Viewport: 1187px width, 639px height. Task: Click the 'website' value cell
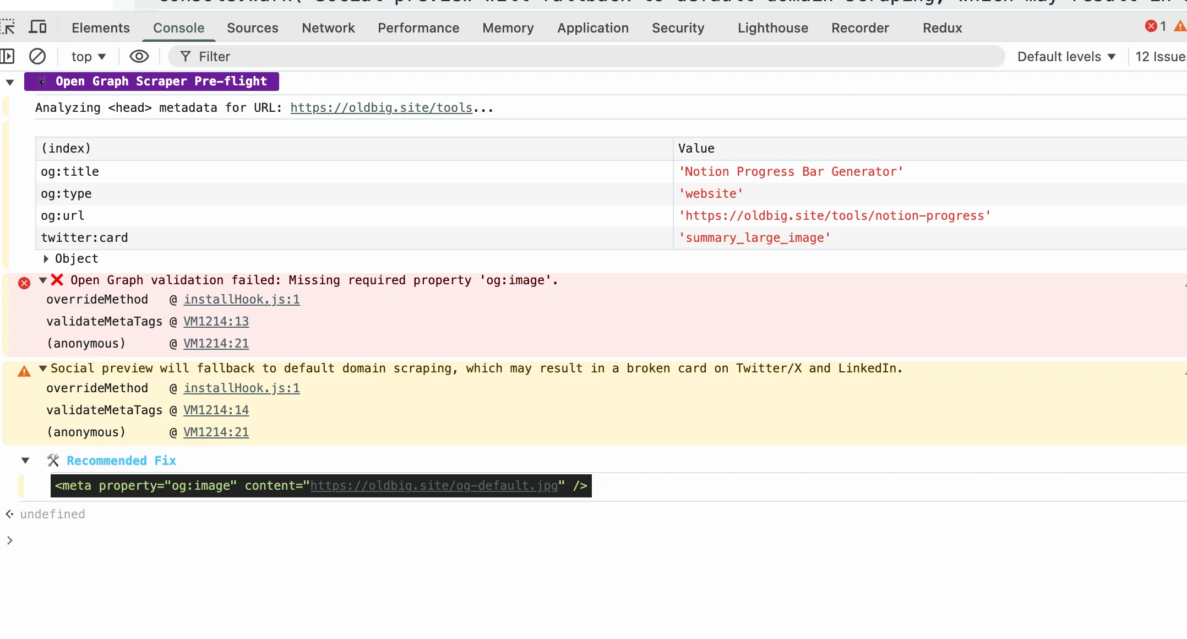click(x=930, y=193)
